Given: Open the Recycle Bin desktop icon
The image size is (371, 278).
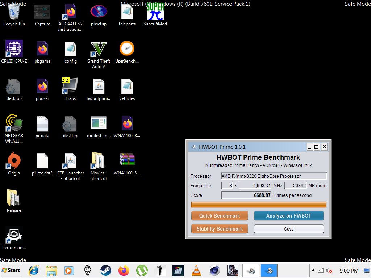Looking at the screenshot, I should coord(14,15).
